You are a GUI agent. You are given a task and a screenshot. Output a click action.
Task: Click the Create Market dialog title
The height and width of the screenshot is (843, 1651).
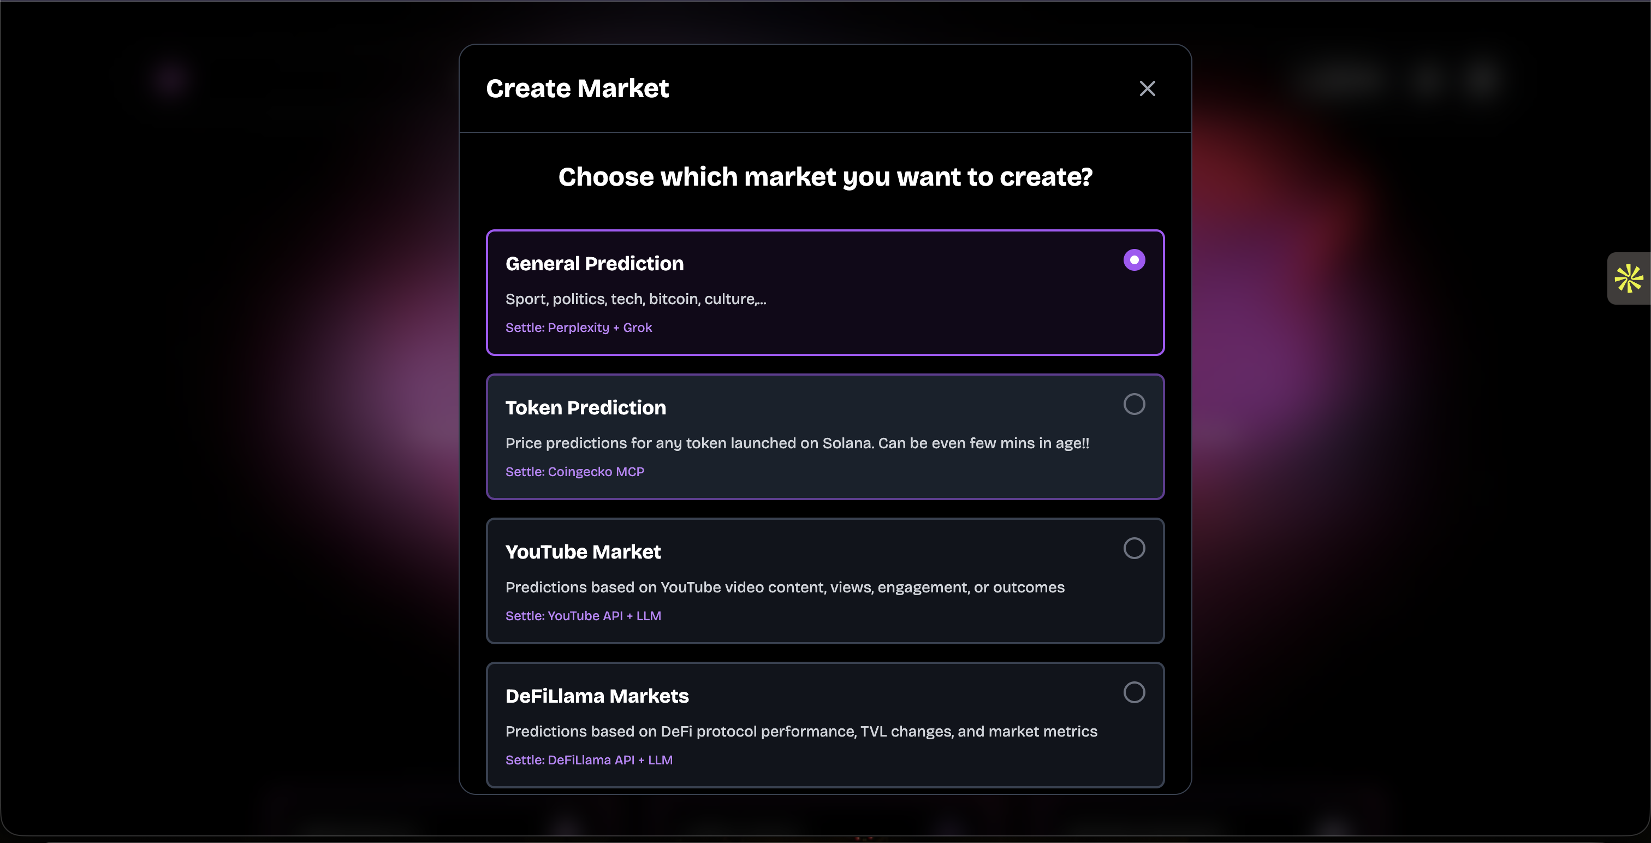pos(577,88)
